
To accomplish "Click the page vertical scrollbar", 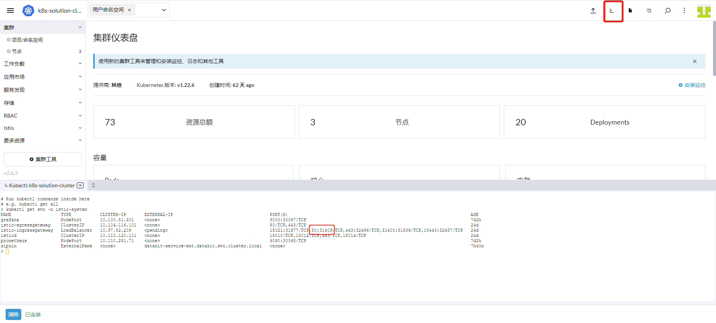I will [714, 48].
